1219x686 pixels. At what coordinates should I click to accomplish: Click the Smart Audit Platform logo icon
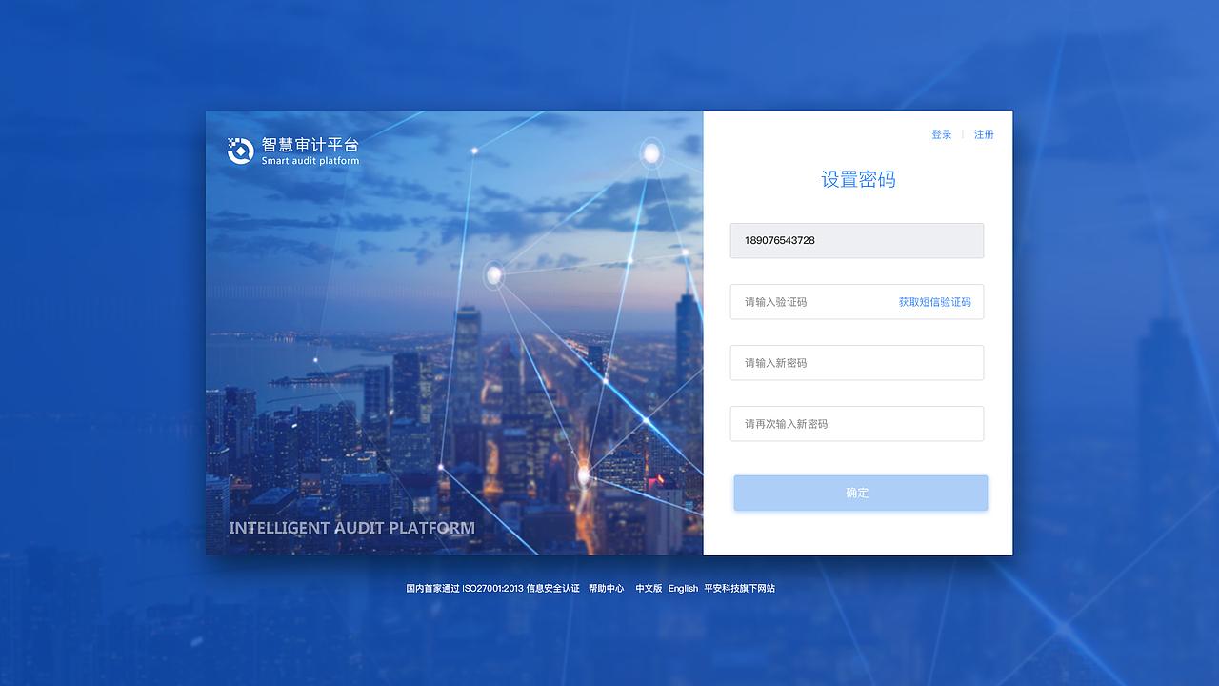click(x=239, y=151)
